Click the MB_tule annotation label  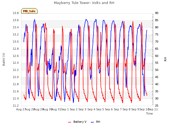29,11
